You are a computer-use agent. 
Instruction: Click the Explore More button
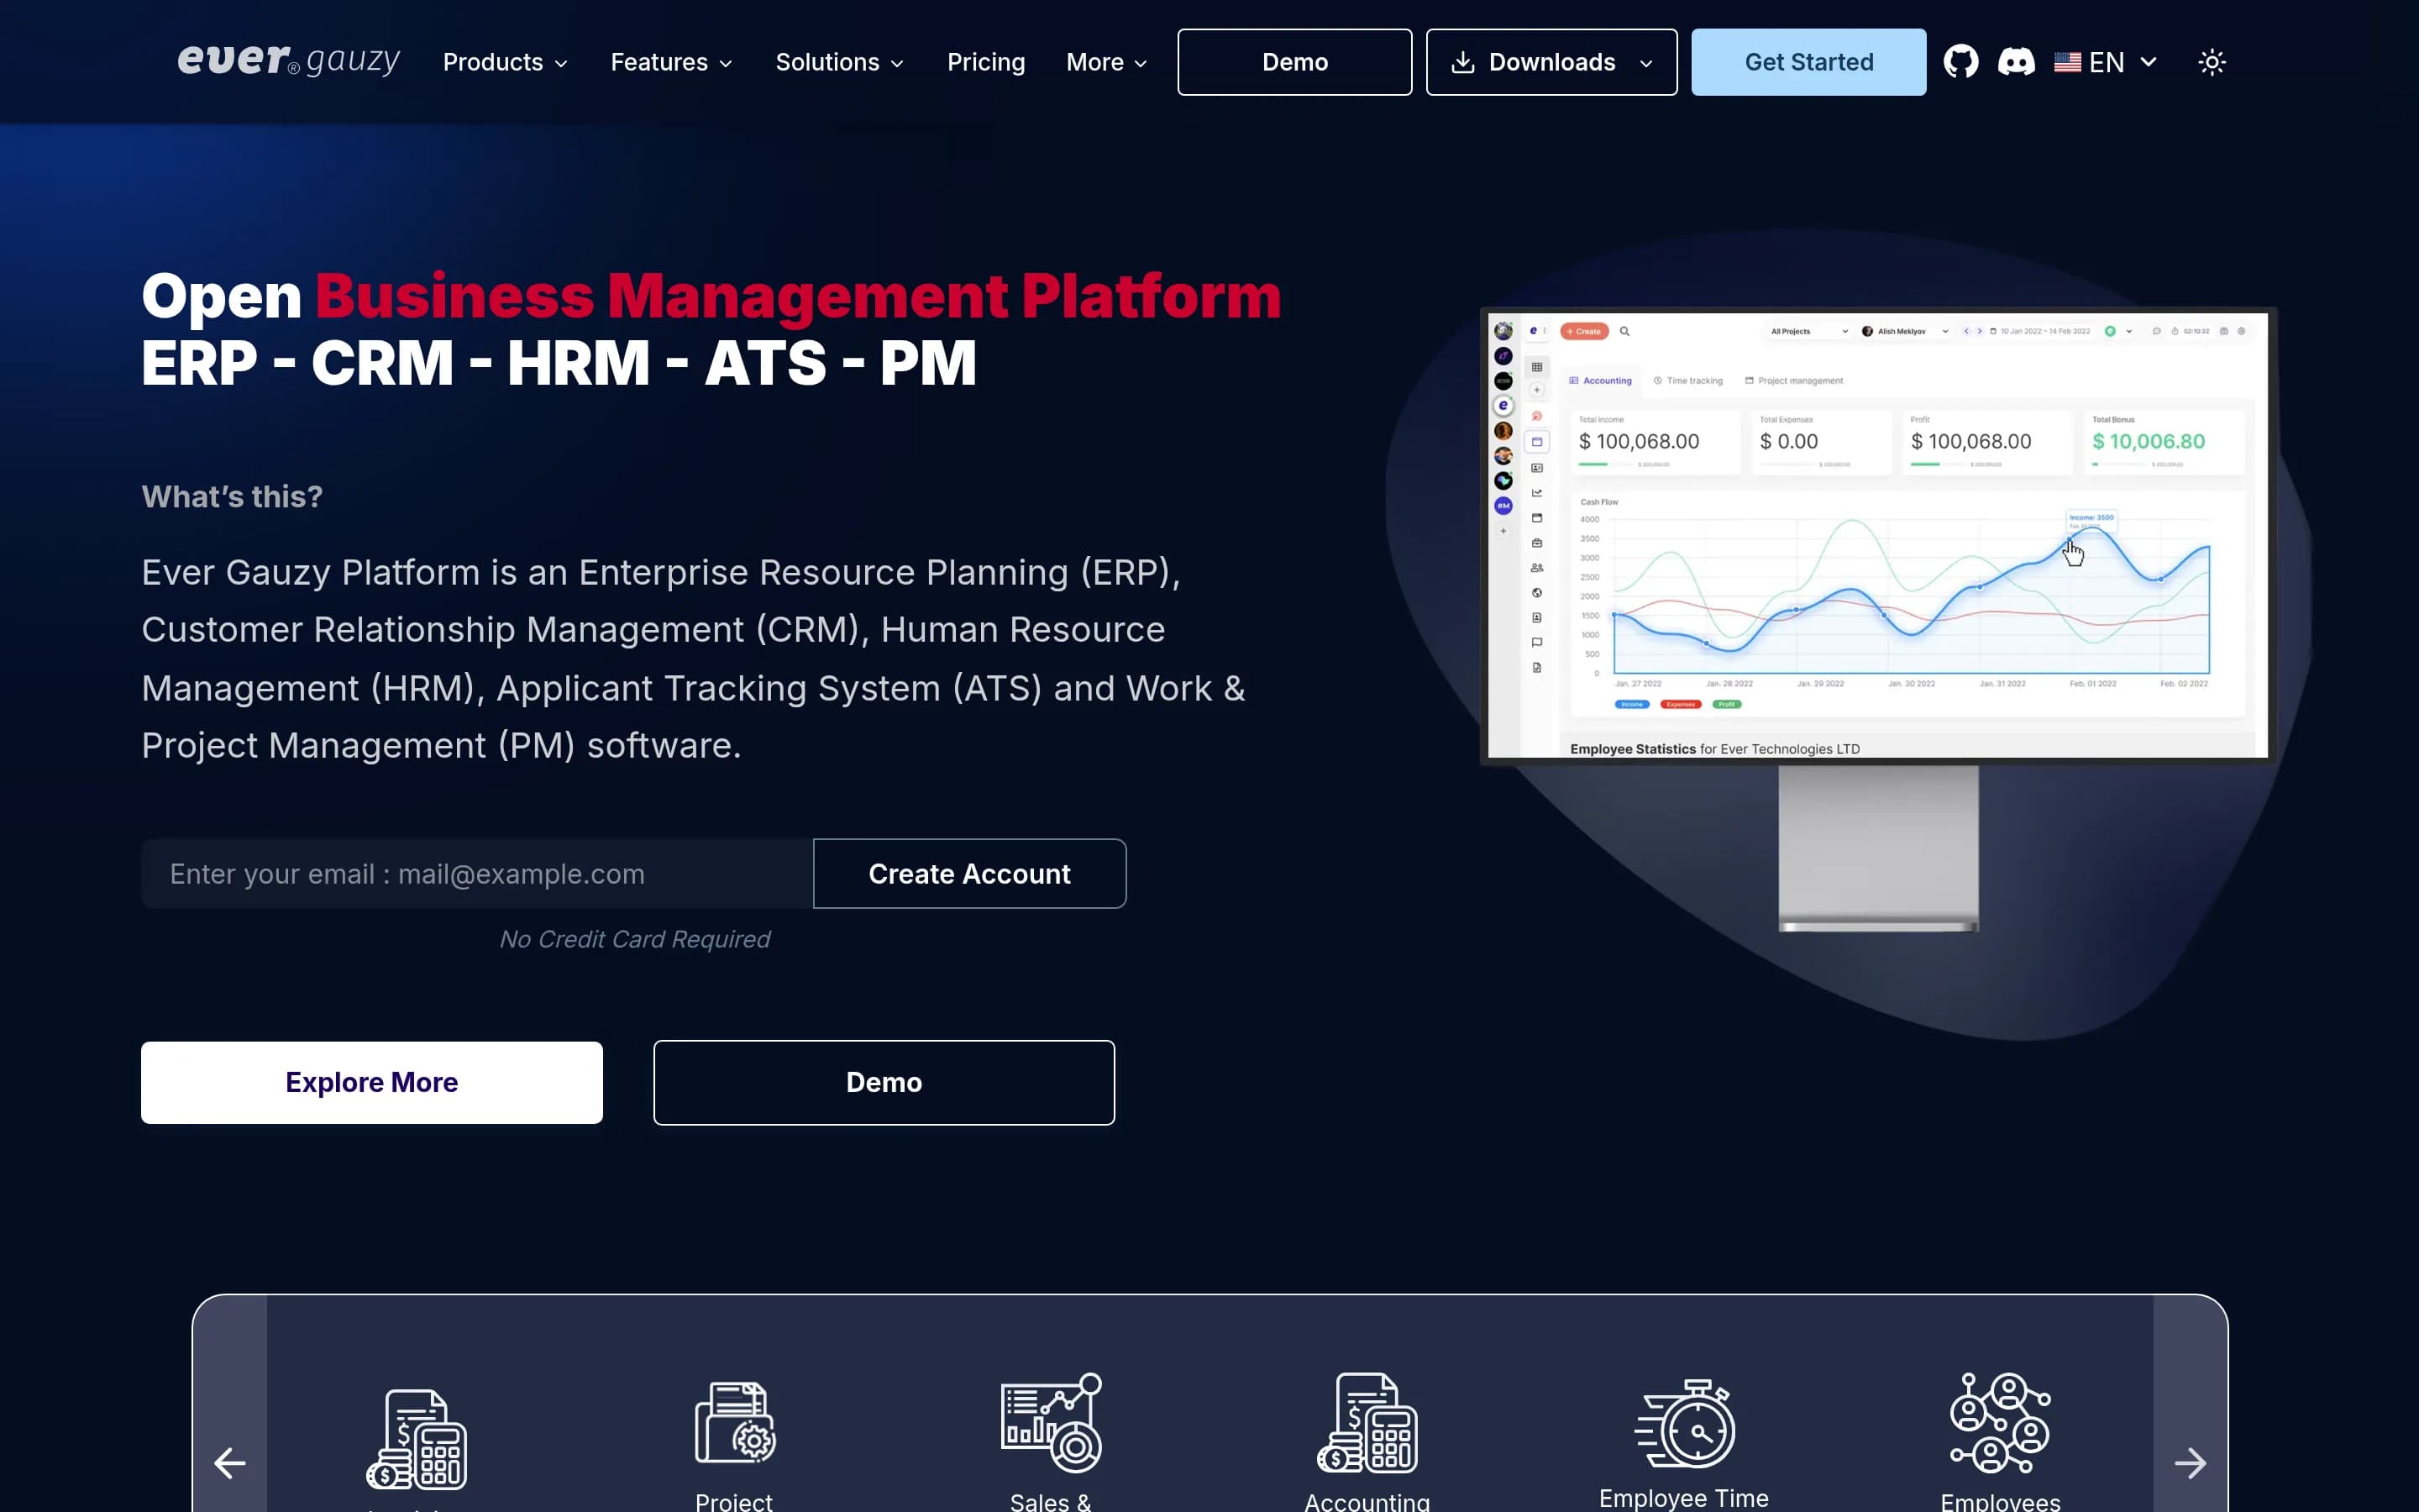tap(372, 1083)
